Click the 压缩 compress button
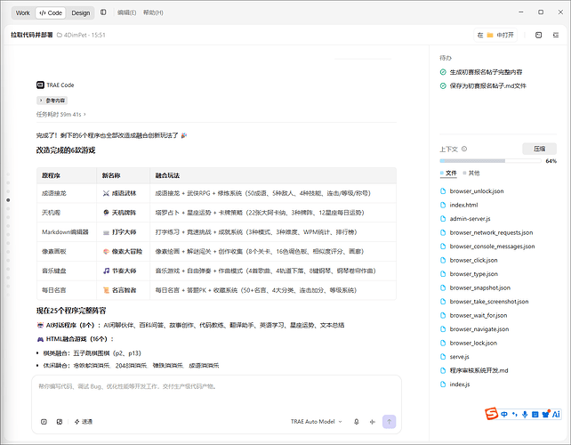Screen dimensions: 571x445 539,149
